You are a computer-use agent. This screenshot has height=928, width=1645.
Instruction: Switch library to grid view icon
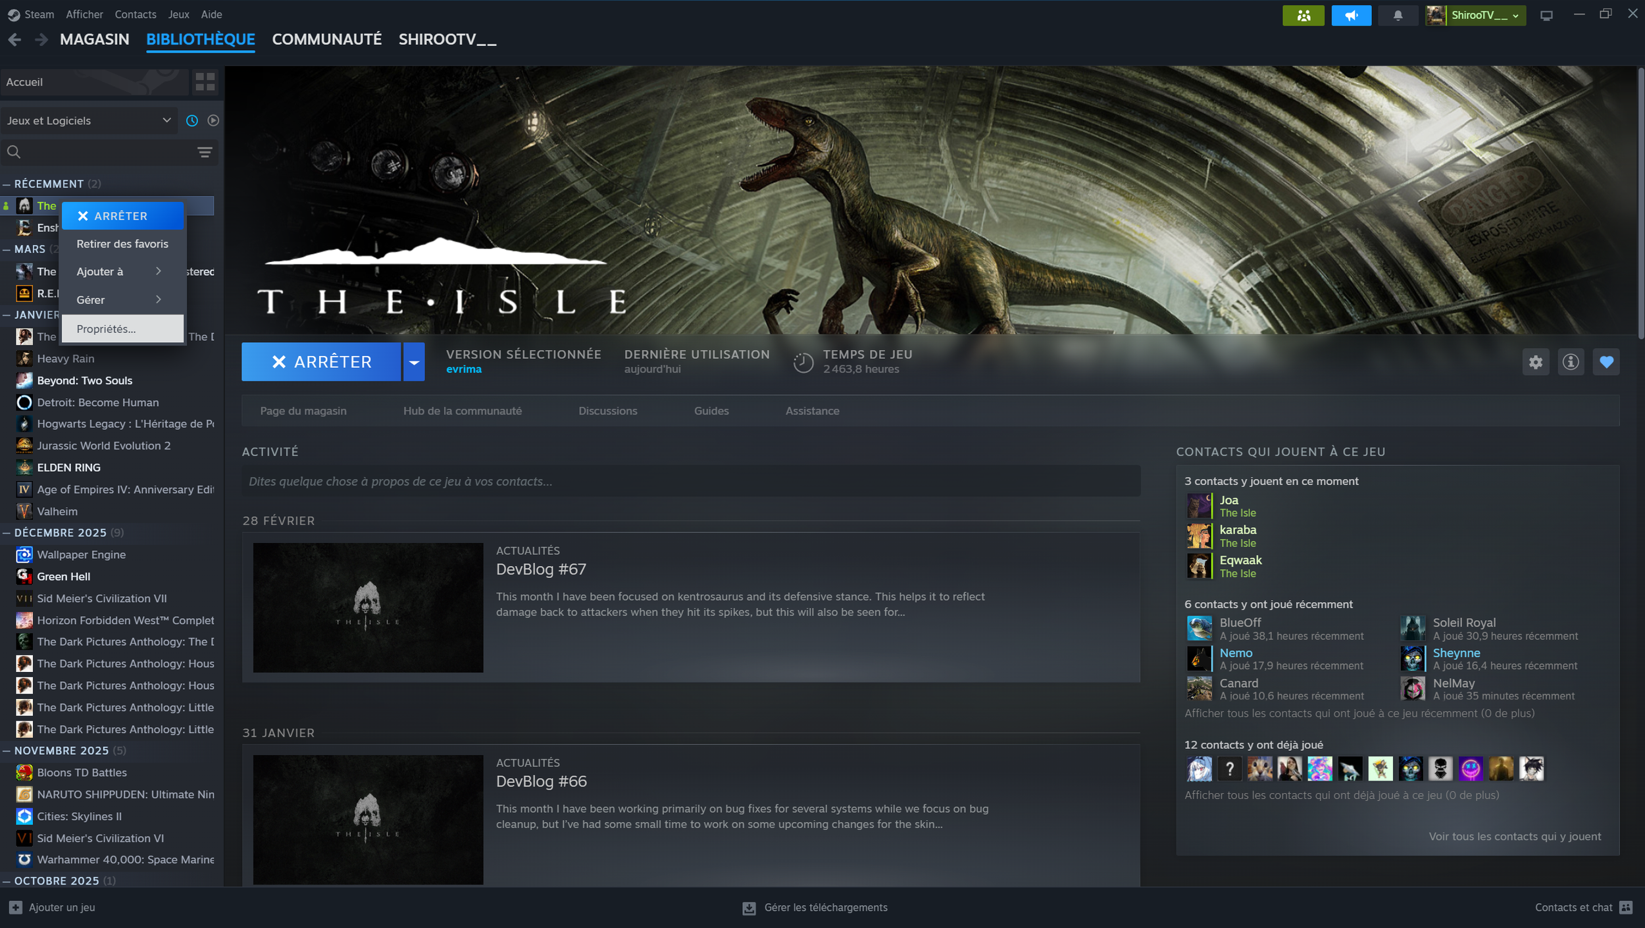[x=205, y=82]
